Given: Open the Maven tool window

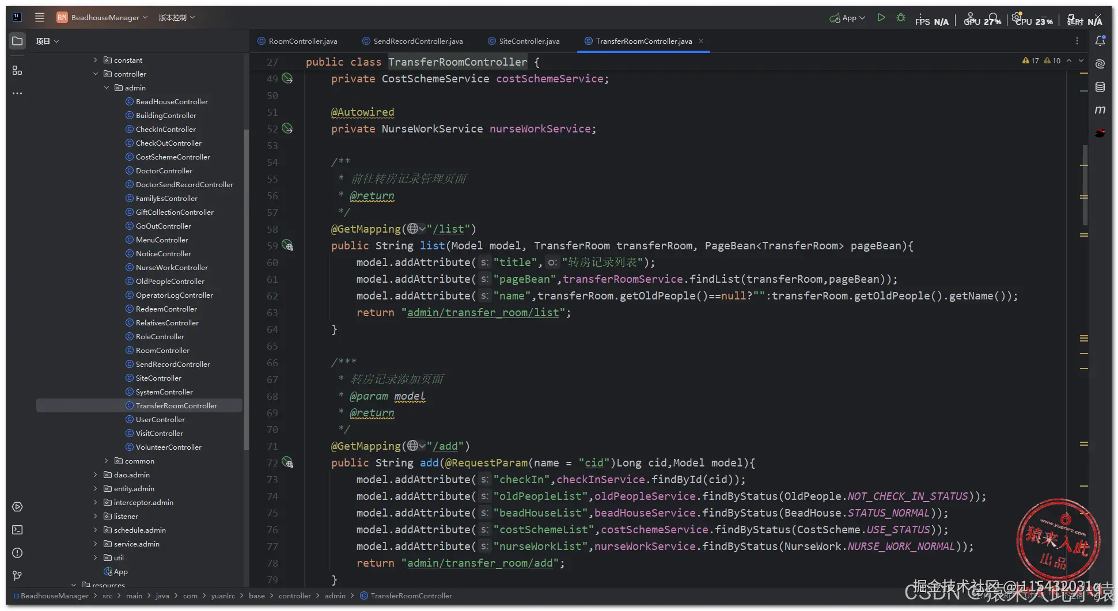Looking at the screenshot, I should pos(1100,110).
